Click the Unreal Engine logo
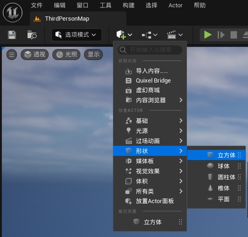 click(13, 13)
